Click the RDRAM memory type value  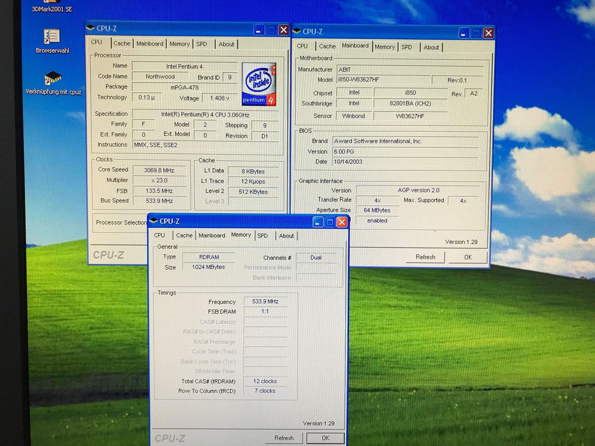click(209, 257)
